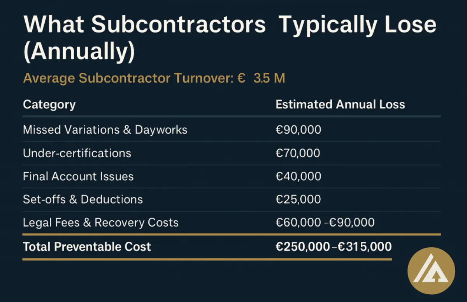Click the €25,000 loss value
The height and width of the screenshot is (302, 467).
[x=298, y=199]
